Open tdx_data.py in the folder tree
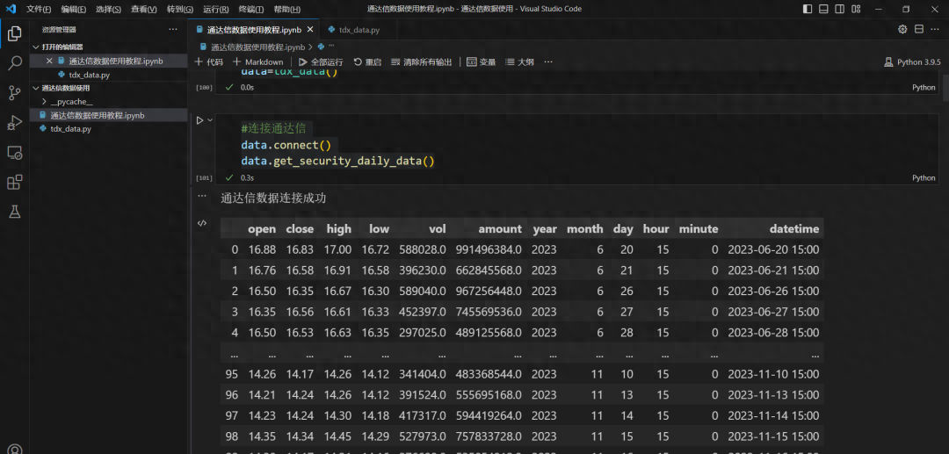This screenshot has height=454, width=949. coord(71,129)
